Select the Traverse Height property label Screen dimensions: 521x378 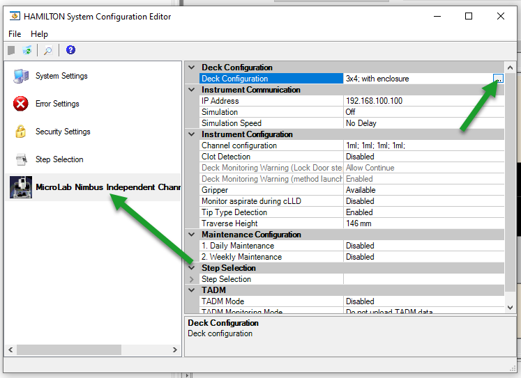point(229,223)
